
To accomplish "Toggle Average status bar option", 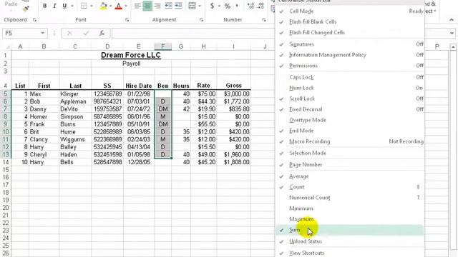I will coord(350,176).
